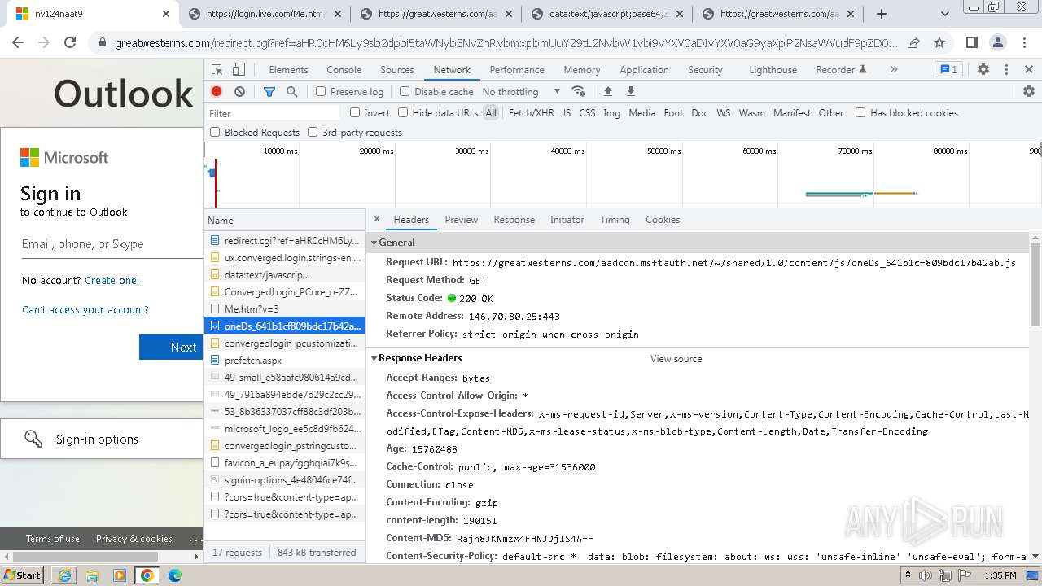The image size is (1042, 586).
Task: Focus the Email, phone, or Skype field
Action: pos(112,244)
